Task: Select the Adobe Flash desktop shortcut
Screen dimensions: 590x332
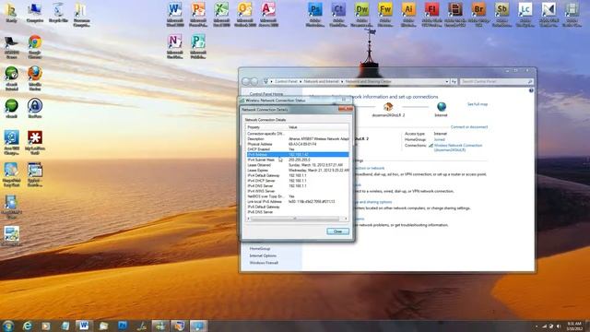Action: 431,15
